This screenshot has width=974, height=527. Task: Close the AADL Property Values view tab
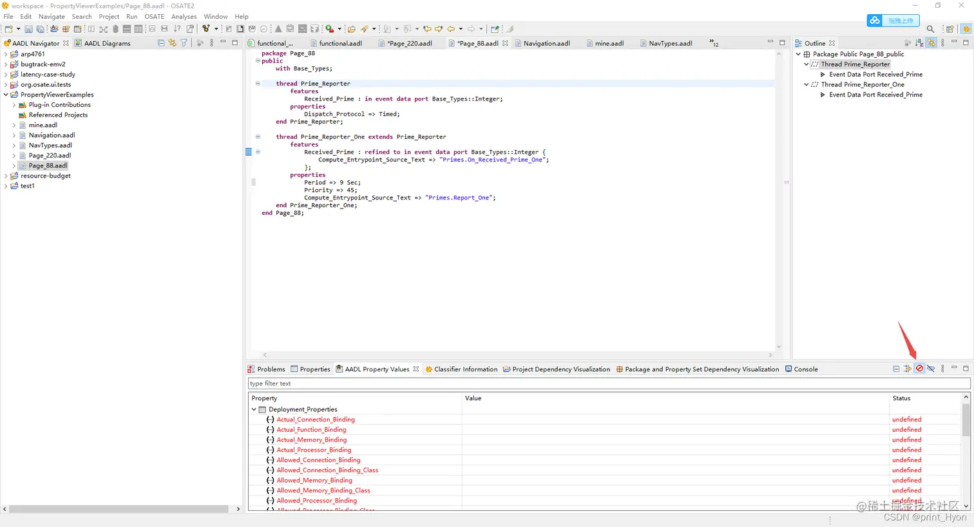(x=416, y=369)
